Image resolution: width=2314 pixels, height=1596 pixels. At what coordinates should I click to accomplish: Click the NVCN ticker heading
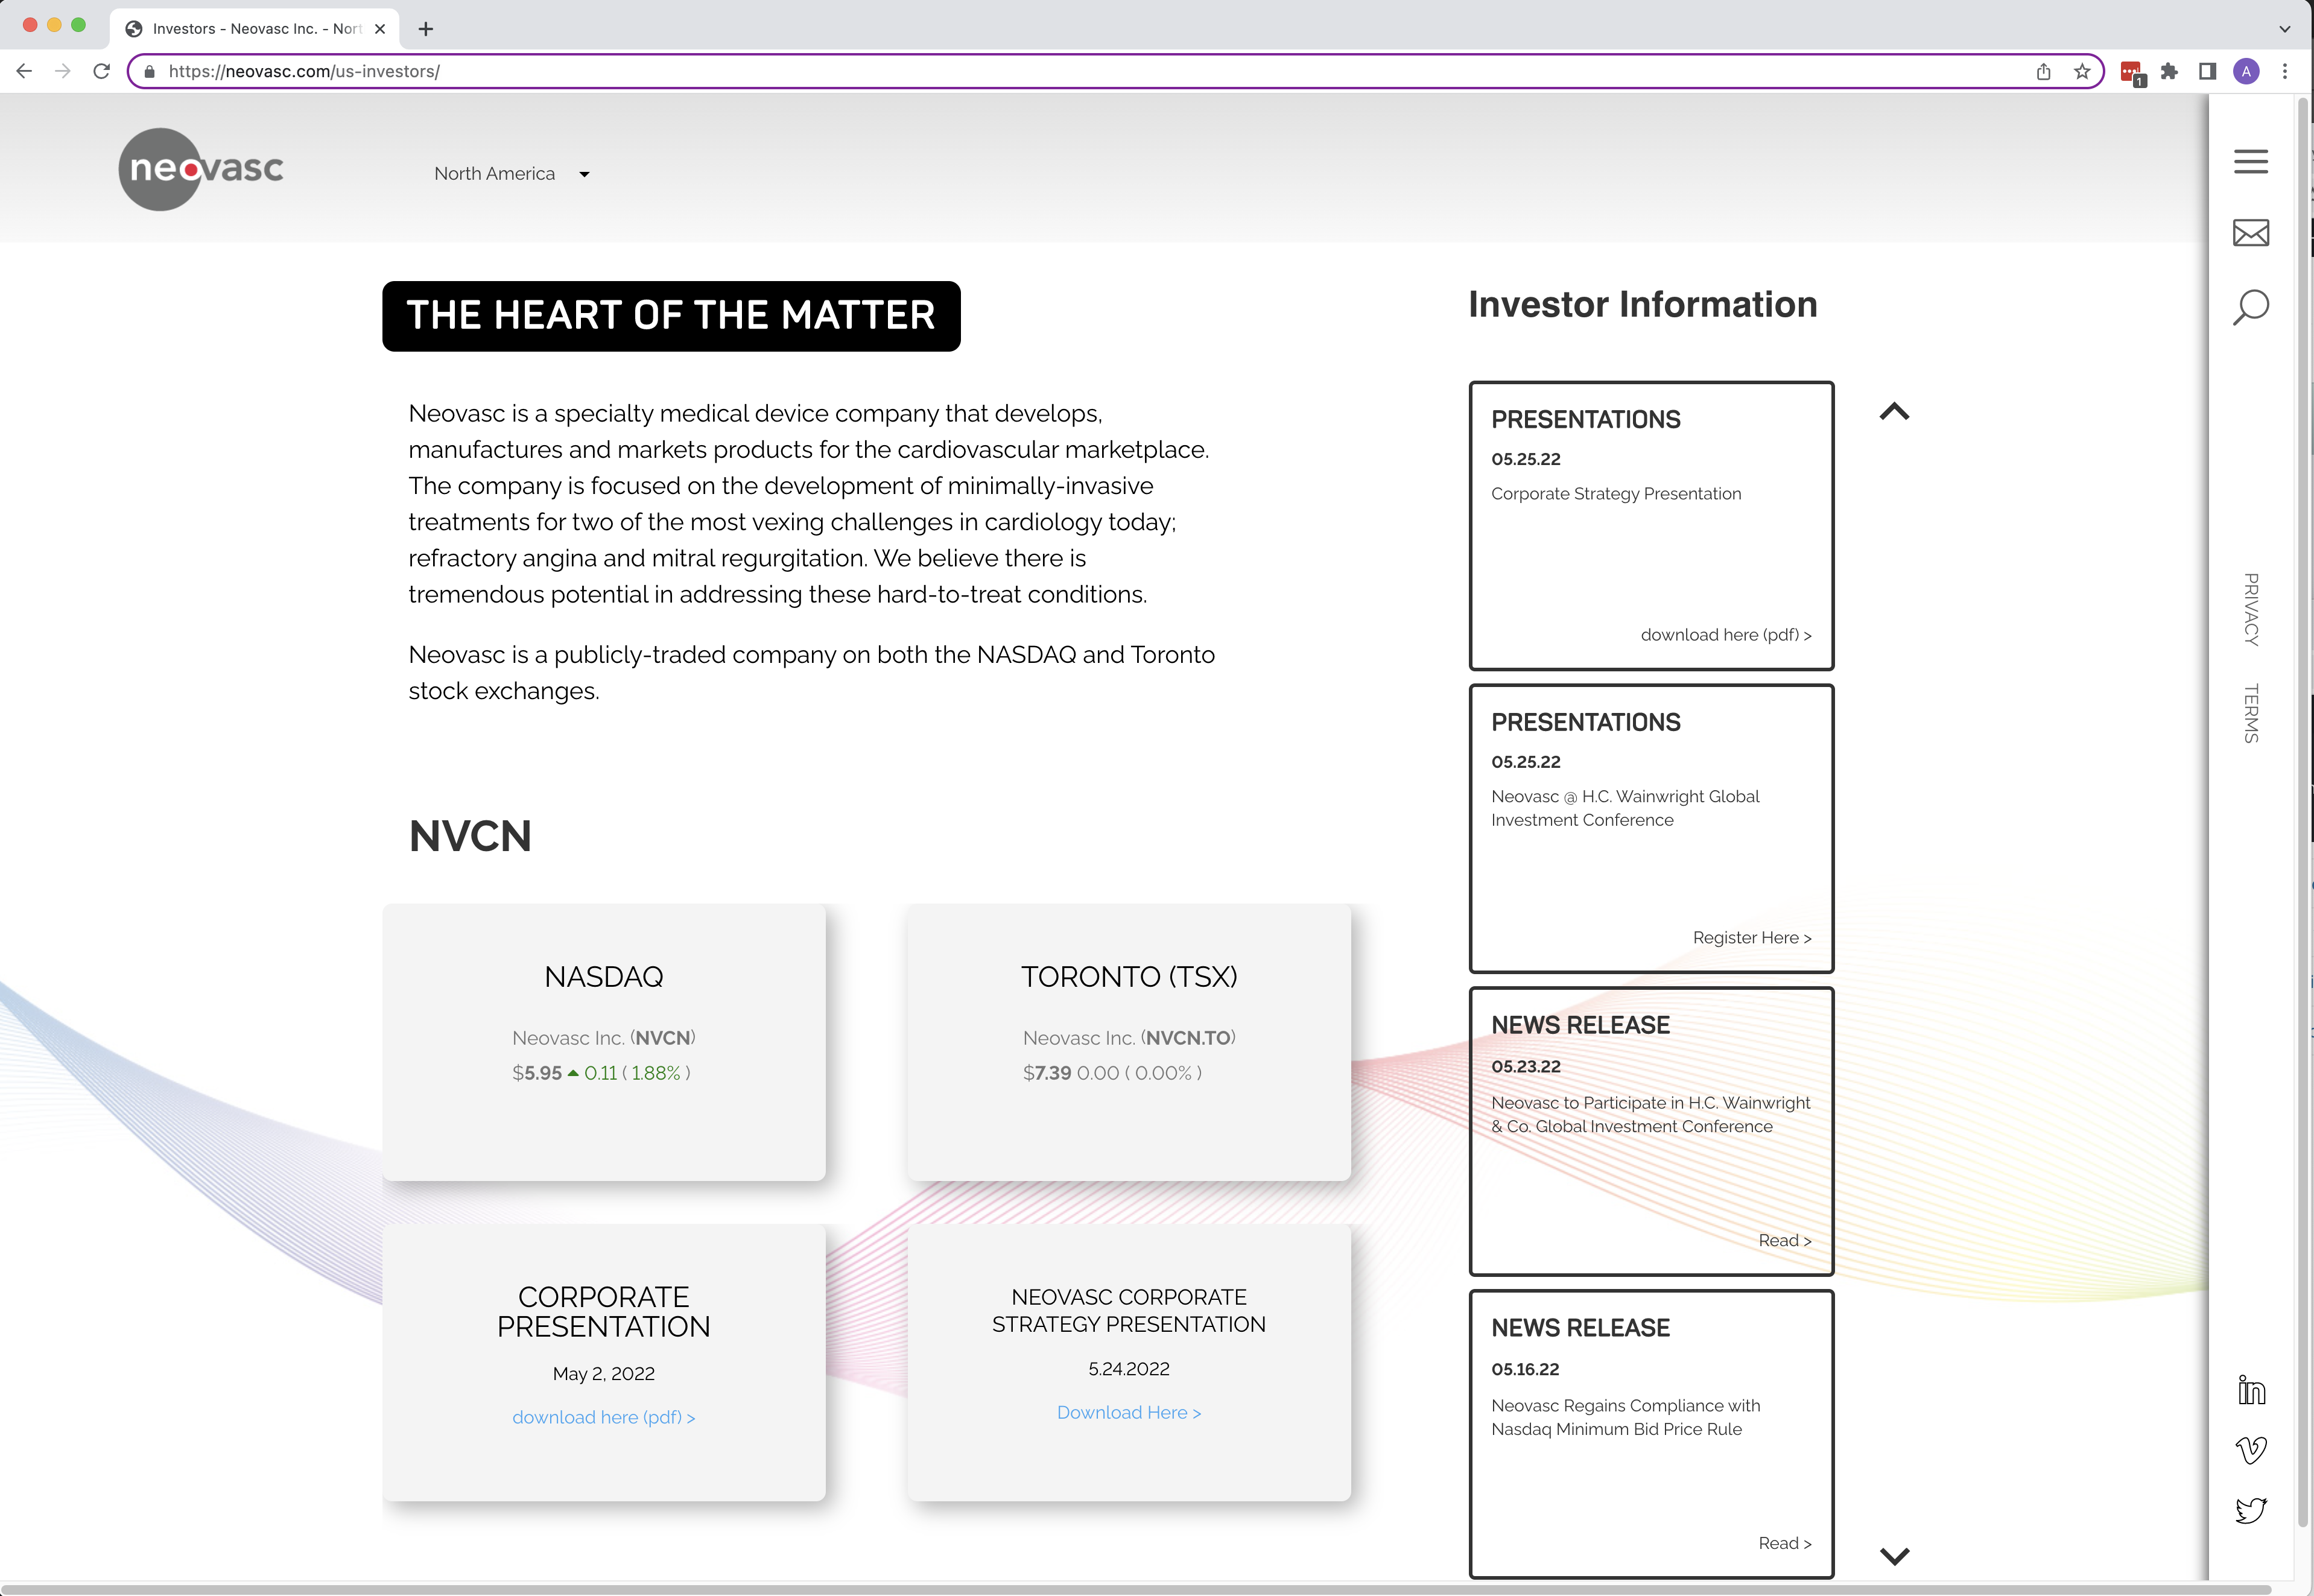pyautogui.click(x=470, y=836)
